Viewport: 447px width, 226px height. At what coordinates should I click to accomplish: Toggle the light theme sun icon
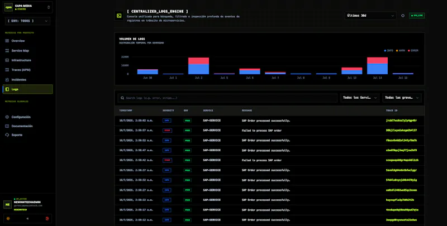click(8, 219)
